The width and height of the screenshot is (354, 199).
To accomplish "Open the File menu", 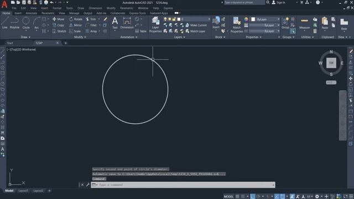I will (14, 8).
